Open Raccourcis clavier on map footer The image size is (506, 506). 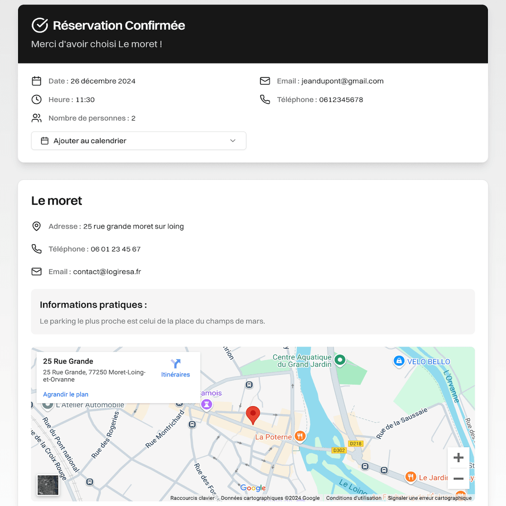point(192,498)
